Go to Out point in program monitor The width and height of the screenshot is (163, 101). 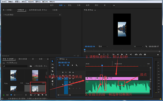[x=131, y=54]
